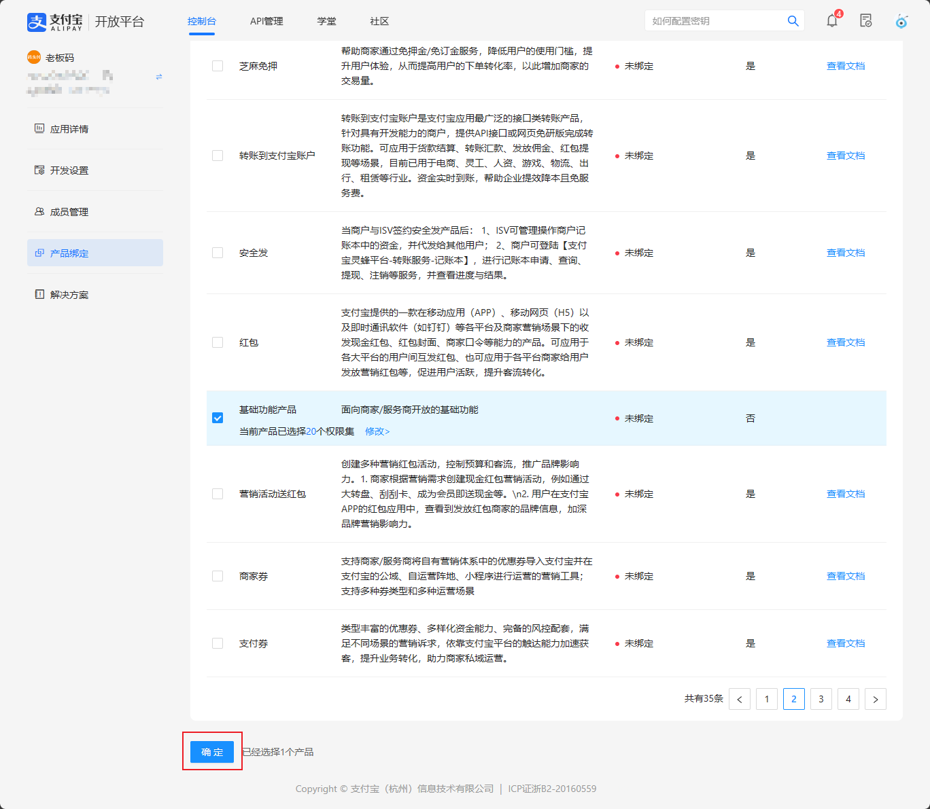Open 查看文档 for 安全发
The image size is (930, 809).
pos(846,253)
